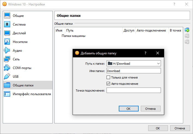
Task: Click Отмена at bottom of settings window
Action: [180, 128]
